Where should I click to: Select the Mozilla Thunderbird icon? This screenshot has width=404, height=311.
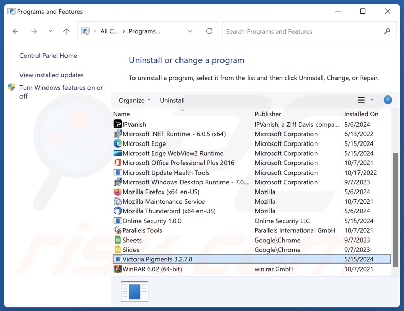click(118, 211)
